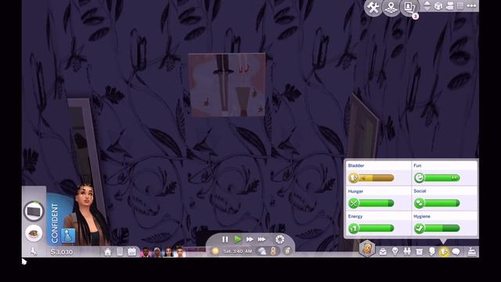Select the second household Sim portrait
501x282 pixels.
pyautogui.click(x=157, y=252)
